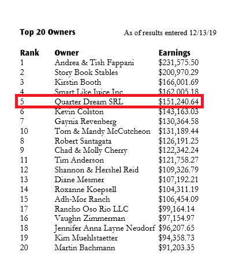This screenshot has height=271, width=228.
Task: Select Gaynia Revenberg entry
Action: pyautogui.click(x=85, y=122)
